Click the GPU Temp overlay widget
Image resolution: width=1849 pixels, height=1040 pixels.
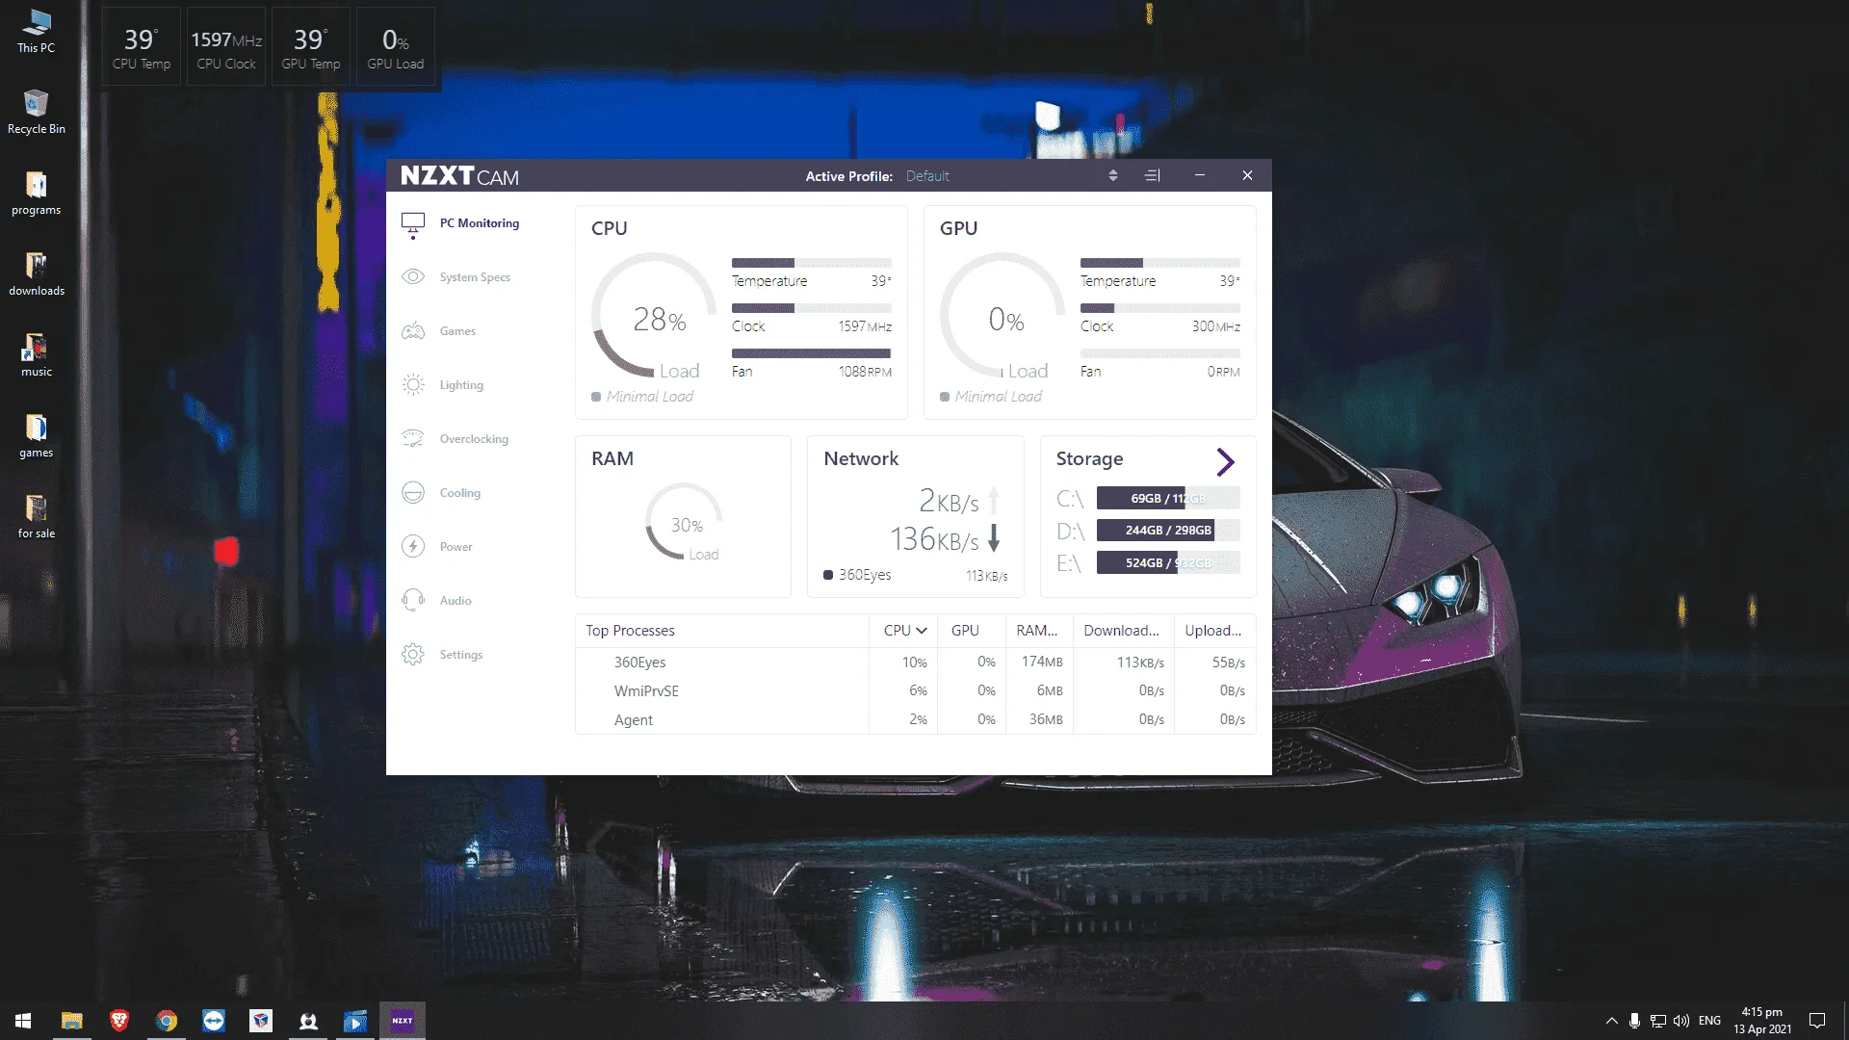tap(310, 47)
